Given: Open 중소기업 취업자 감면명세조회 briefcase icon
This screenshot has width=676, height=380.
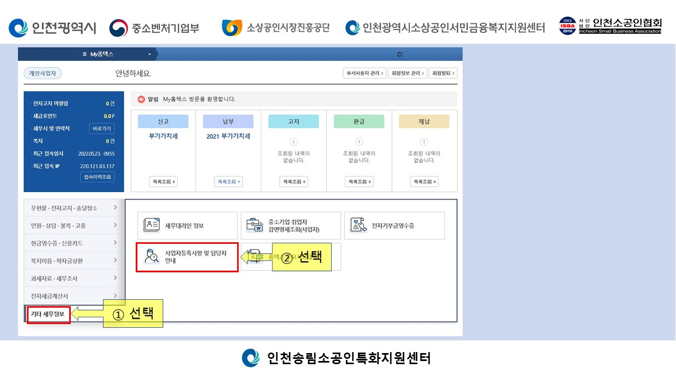Looking at the screenshot, I should pos(255,225).
